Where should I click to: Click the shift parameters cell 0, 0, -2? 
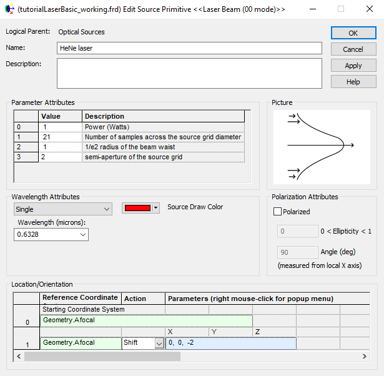point(230,343)
